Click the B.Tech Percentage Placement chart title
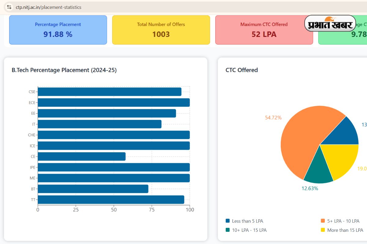The height and width of the screenshot is (244, 367). click(x=64, y=70)
